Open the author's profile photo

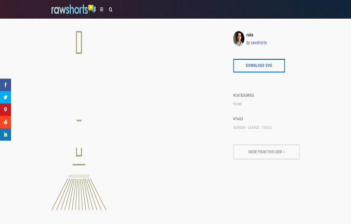pos(239,38)
